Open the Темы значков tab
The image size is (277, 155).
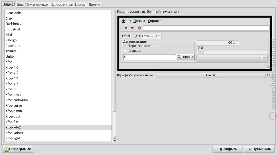(37, 4)
